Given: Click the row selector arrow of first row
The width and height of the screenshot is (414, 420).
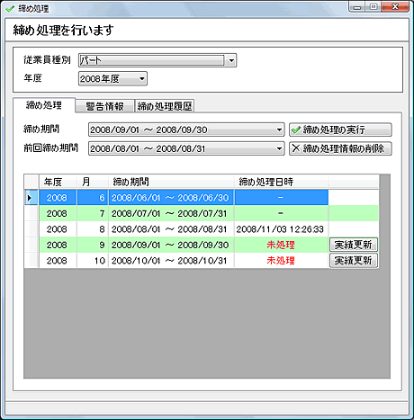Looking at the screenshot, I should 30,198.
